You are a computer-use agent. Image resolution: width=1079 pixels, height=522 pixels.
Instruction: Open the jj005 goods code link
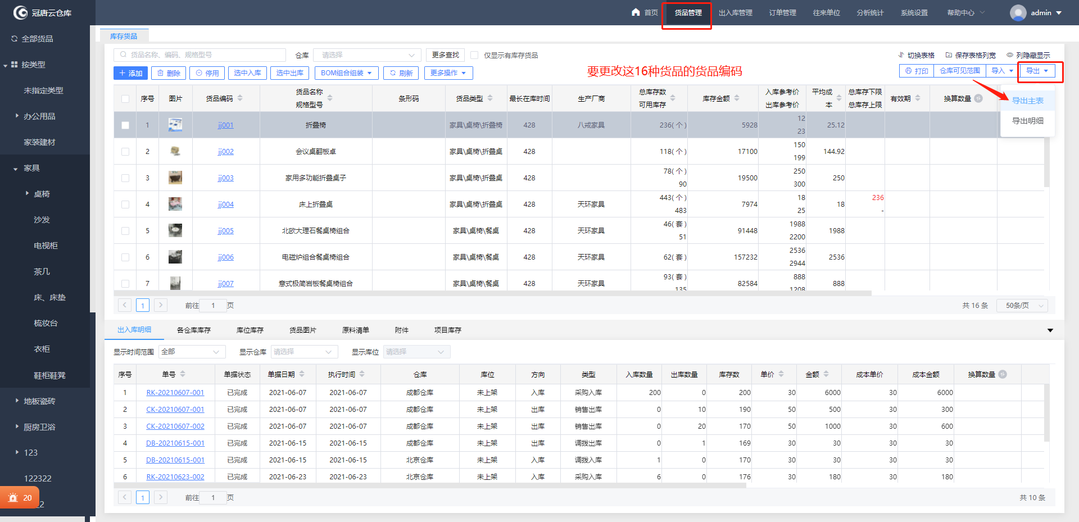click(226, 231)
